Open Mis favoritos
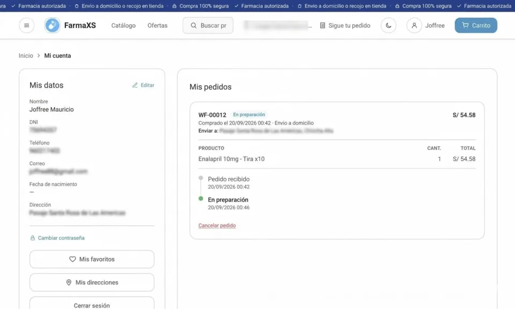The image size is (515, 309). click(92, 259)
